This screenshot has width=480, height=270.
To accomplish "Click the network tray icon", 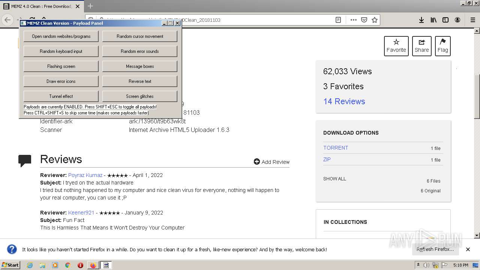I will point(435,265).
